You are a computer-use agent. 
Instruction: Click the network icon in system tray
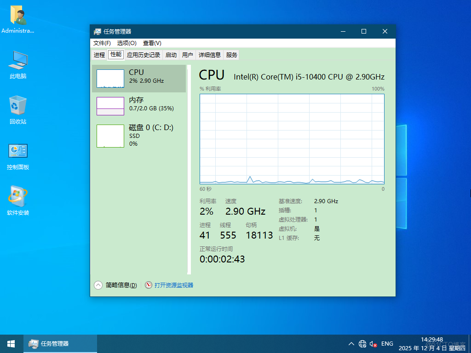(x=362, y=343)
